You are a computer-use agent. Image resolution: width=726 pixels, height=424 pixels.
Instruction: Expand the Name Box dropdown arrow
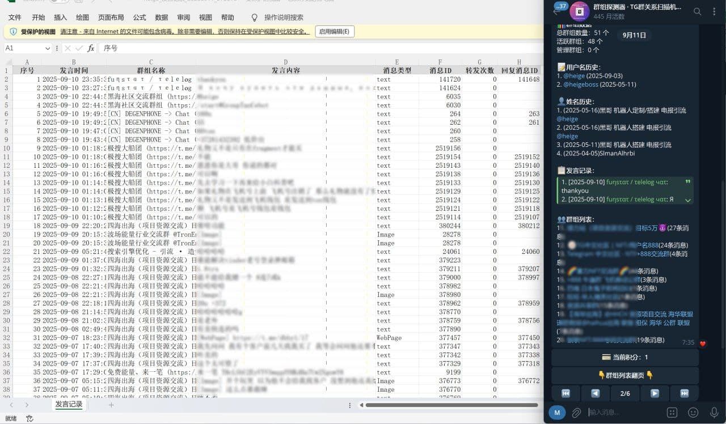(47, 49)
